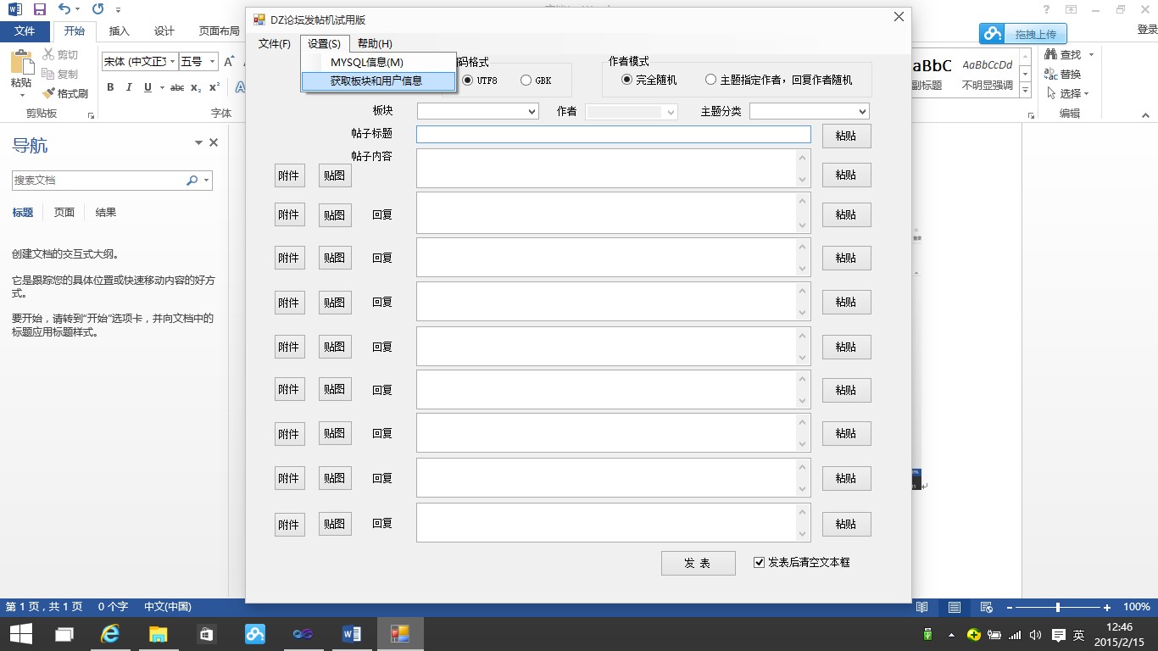Click the Save icon in Word's quick access toolbar

click(39, 10)
